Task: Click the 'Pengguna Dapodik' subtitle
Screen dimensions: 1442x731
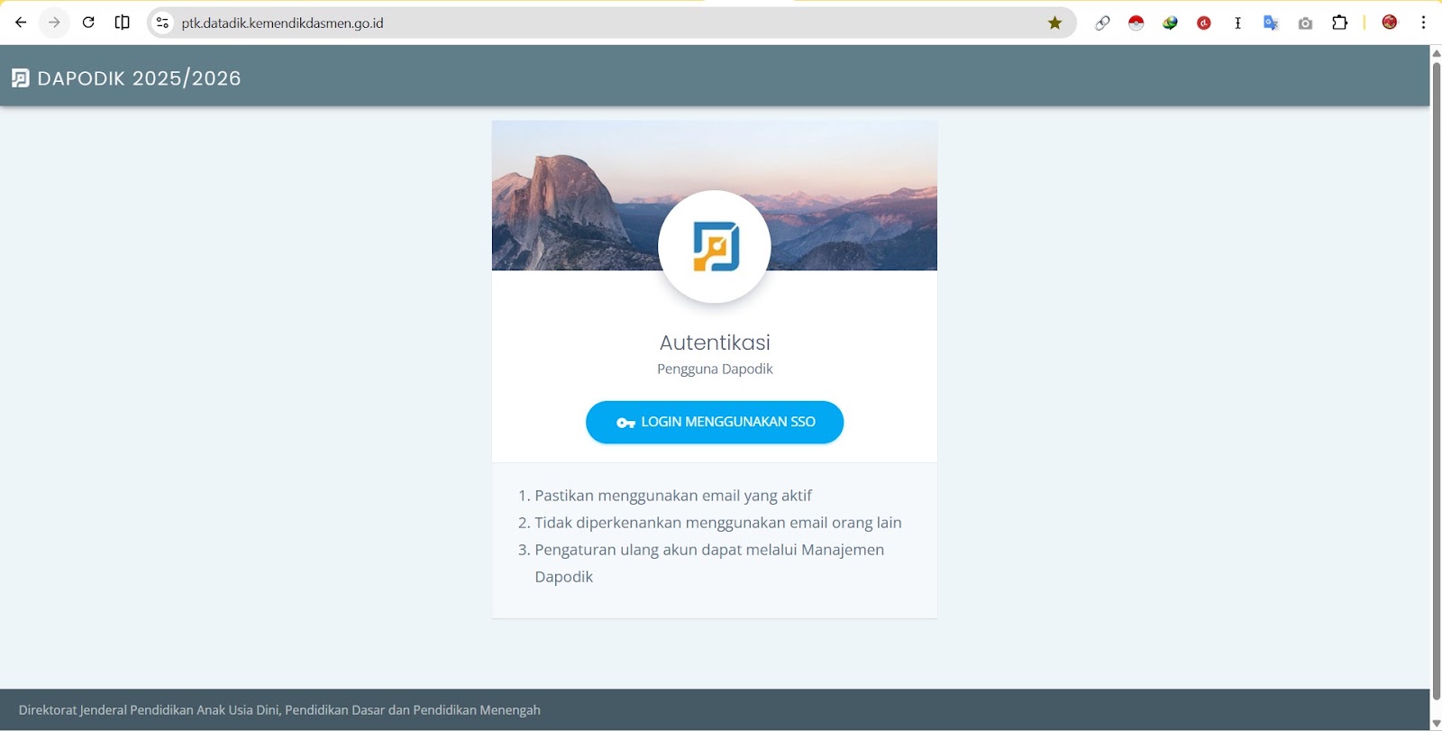Action: tap(715, 369)
